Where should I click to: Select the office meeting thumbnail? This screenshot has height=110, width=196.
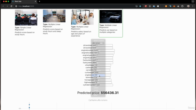82,17
